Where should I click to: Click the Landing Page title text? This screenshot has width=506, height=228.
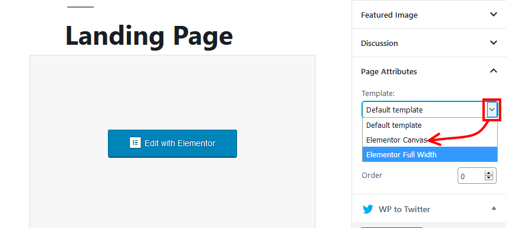click(x=149, y=35)
